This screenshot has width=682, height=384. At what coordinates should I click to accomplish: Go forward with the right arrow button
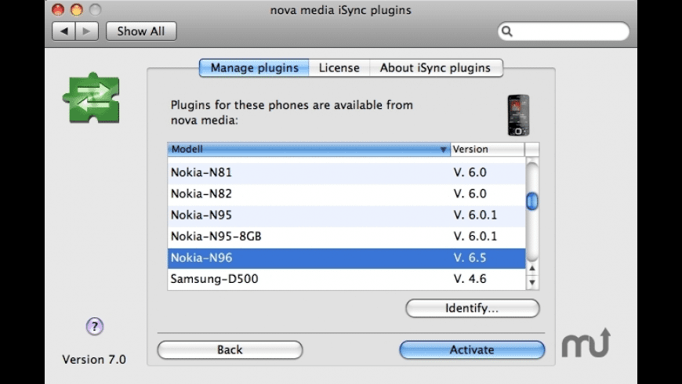coord(87,31)
